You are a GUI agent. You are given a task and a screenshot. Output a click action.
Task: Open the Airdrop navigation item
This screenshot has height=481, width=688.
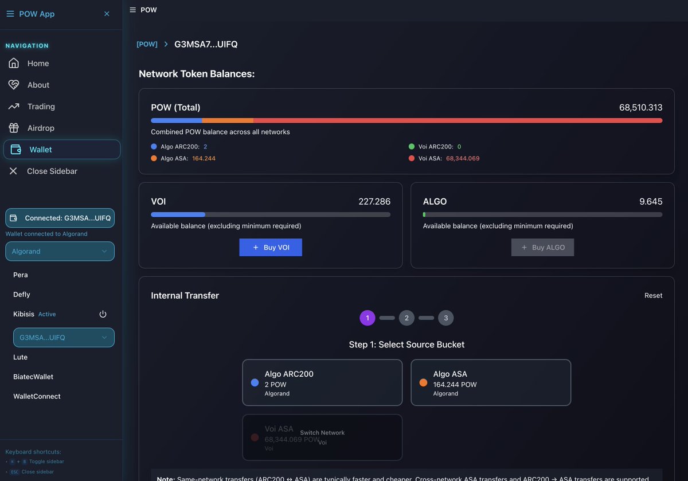(62, 128)
